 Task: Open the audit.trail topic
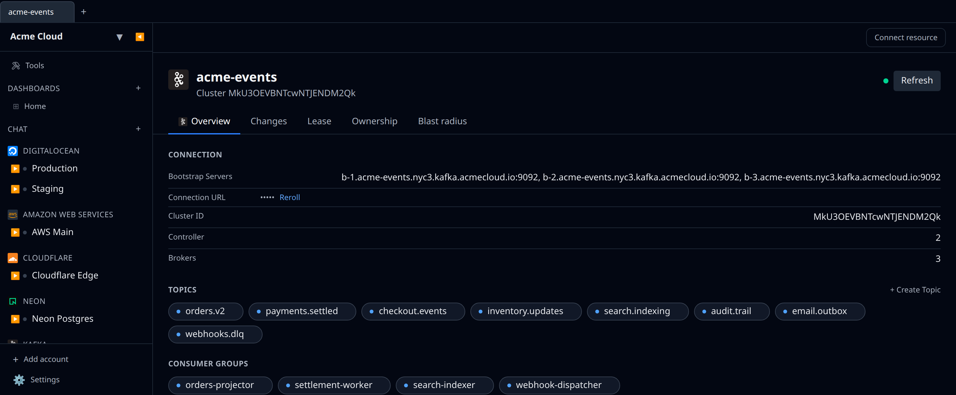[x=731, y=312]
